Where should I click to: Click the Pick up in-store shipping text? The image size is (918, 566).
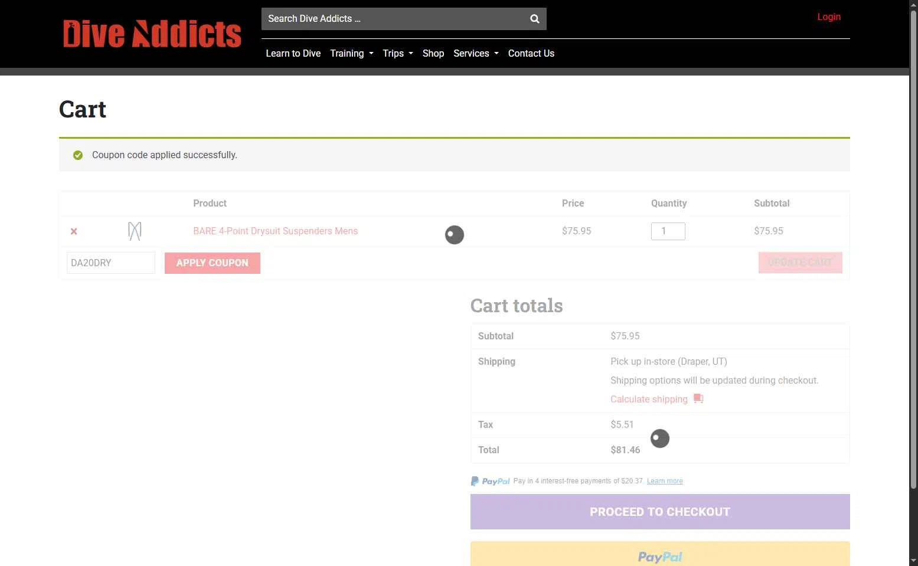click(x=669, y=361)
